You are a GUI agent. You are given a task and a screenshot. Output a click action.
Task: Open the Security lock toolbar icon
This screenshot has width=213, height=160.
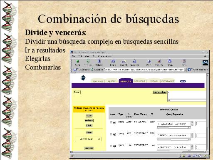(x=159, y=61)
